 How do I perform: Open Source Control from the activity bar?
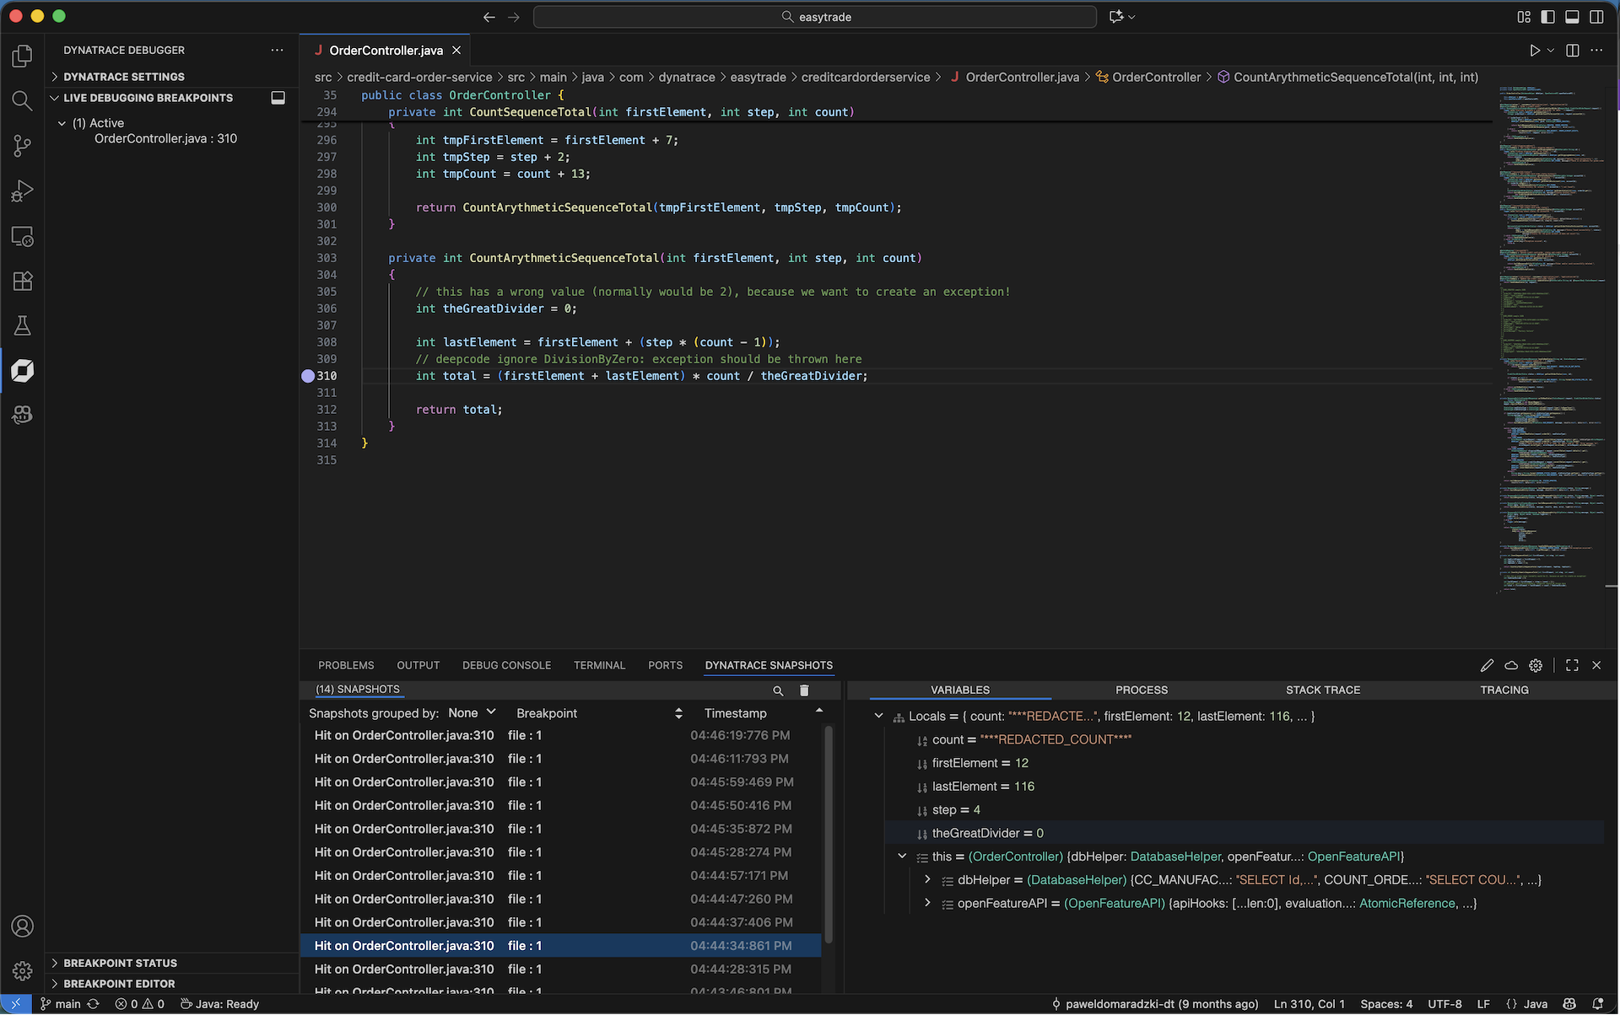click(x=22, y=145)
